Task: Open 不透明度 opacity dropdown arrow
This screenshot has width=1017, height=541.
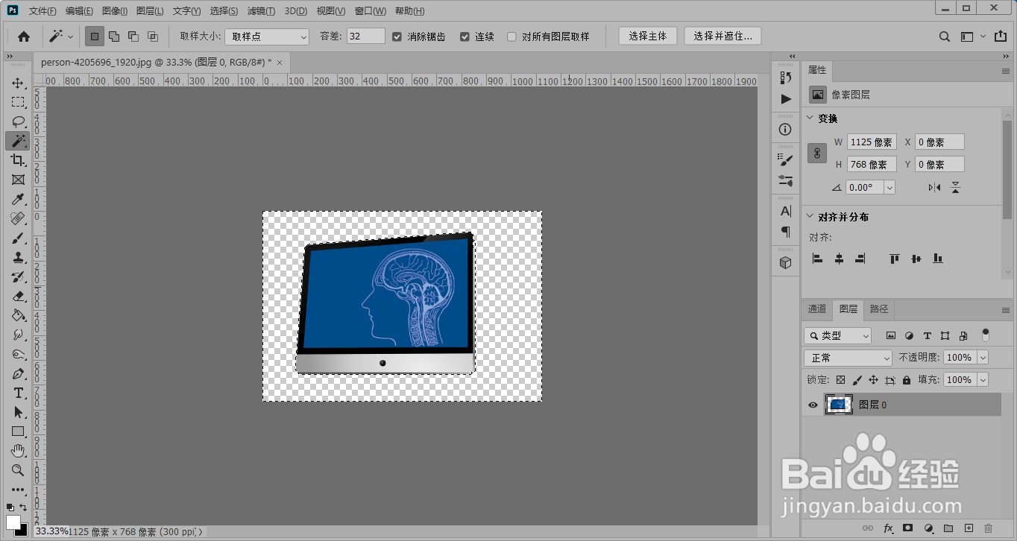Action: click(982, 358)
